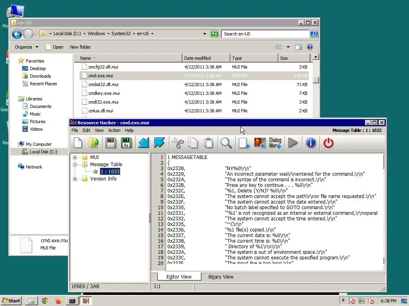Click the taskbar clock showing 6:38 PM
This screenshot has height=306, width=409.
click(388, 301)
